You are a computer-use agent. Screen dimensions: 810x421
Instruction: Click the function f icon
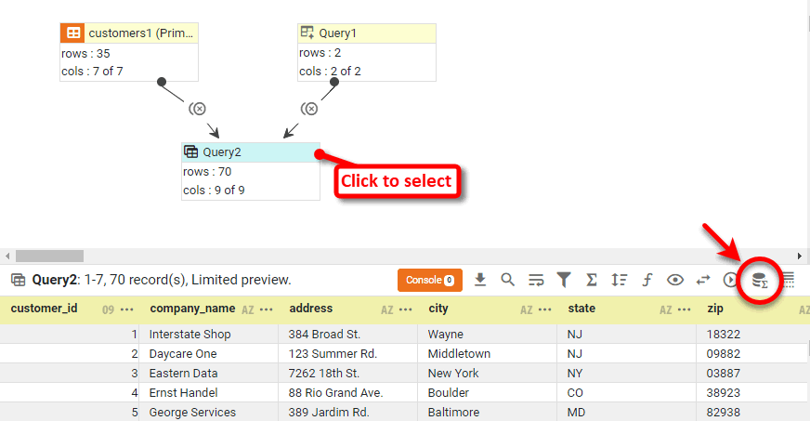647,280
